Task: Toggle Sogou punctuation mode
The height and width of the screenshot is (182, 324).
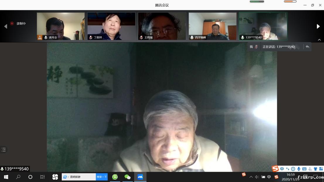Action: [287, 169]
